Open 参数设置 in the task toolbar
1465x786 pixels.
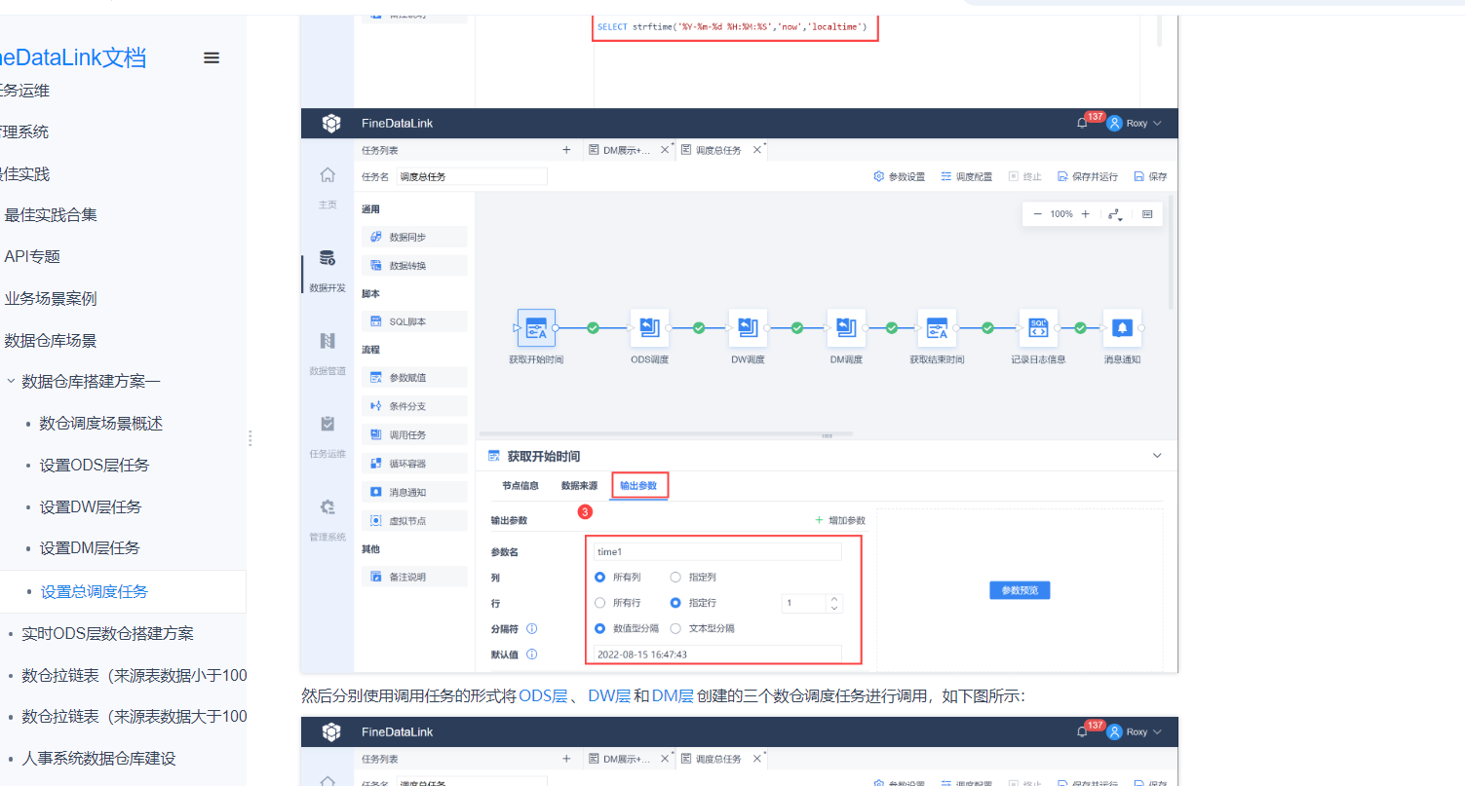(x=900, y=176)
